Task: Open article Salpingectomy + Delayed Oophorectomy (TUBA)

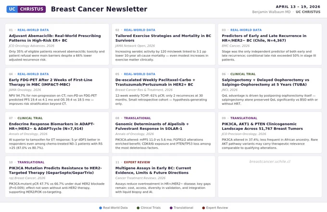Action: pyautogui.click(x=265, y=82)
